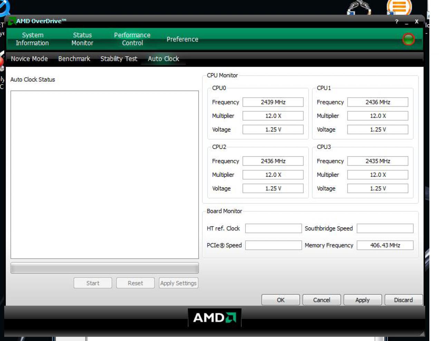Click the blue desktop icon at the top-left
The height and width of the screenshot is (341, 442).
tap(6, 8)
